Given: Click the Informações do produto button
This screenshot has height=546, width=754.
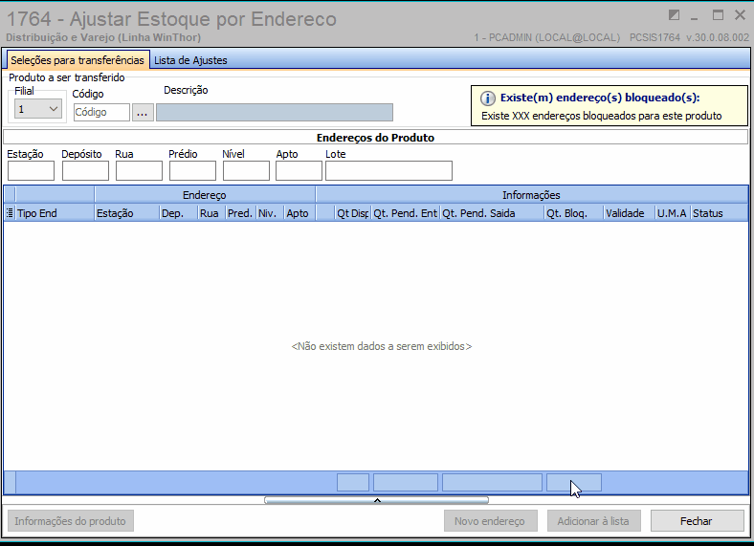Looking at the screenshot, I should (x=71, y=521).
